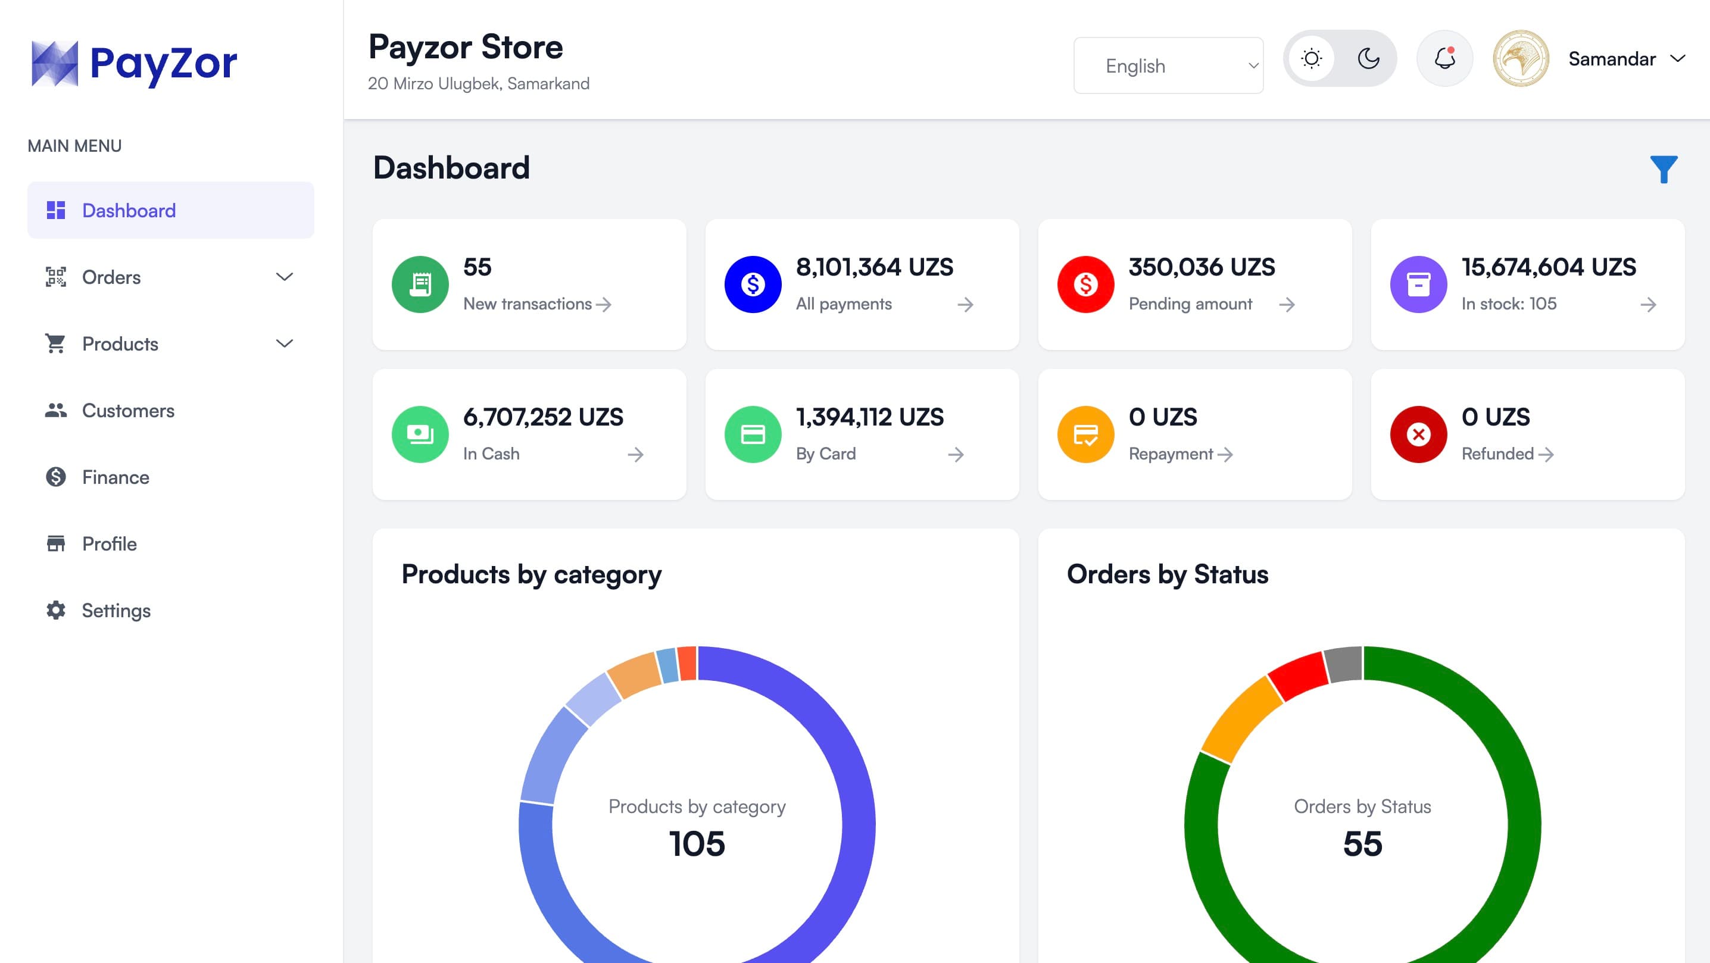Click the green By Card icon
This screenshot has height=963, width=1710.
753,434
